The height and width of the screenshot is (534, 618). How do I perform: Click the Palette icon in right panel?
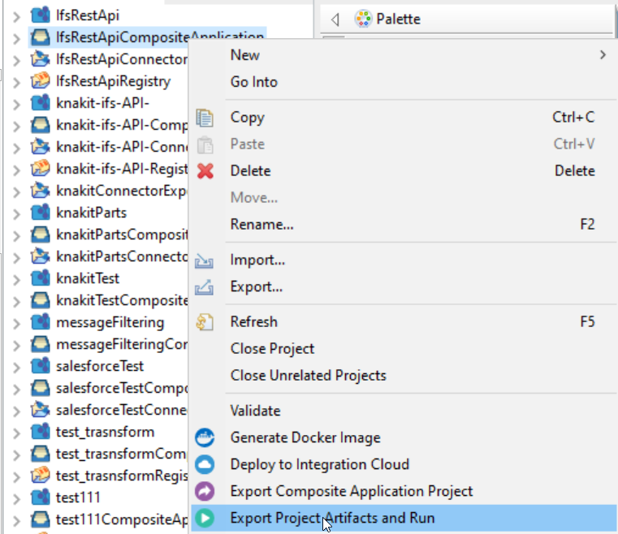(x=364, y=19)
